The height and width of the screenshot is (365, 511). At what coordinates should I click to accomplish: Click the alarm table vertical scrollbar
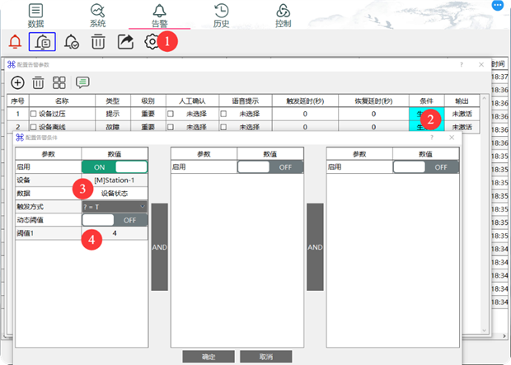click(485, 215)
